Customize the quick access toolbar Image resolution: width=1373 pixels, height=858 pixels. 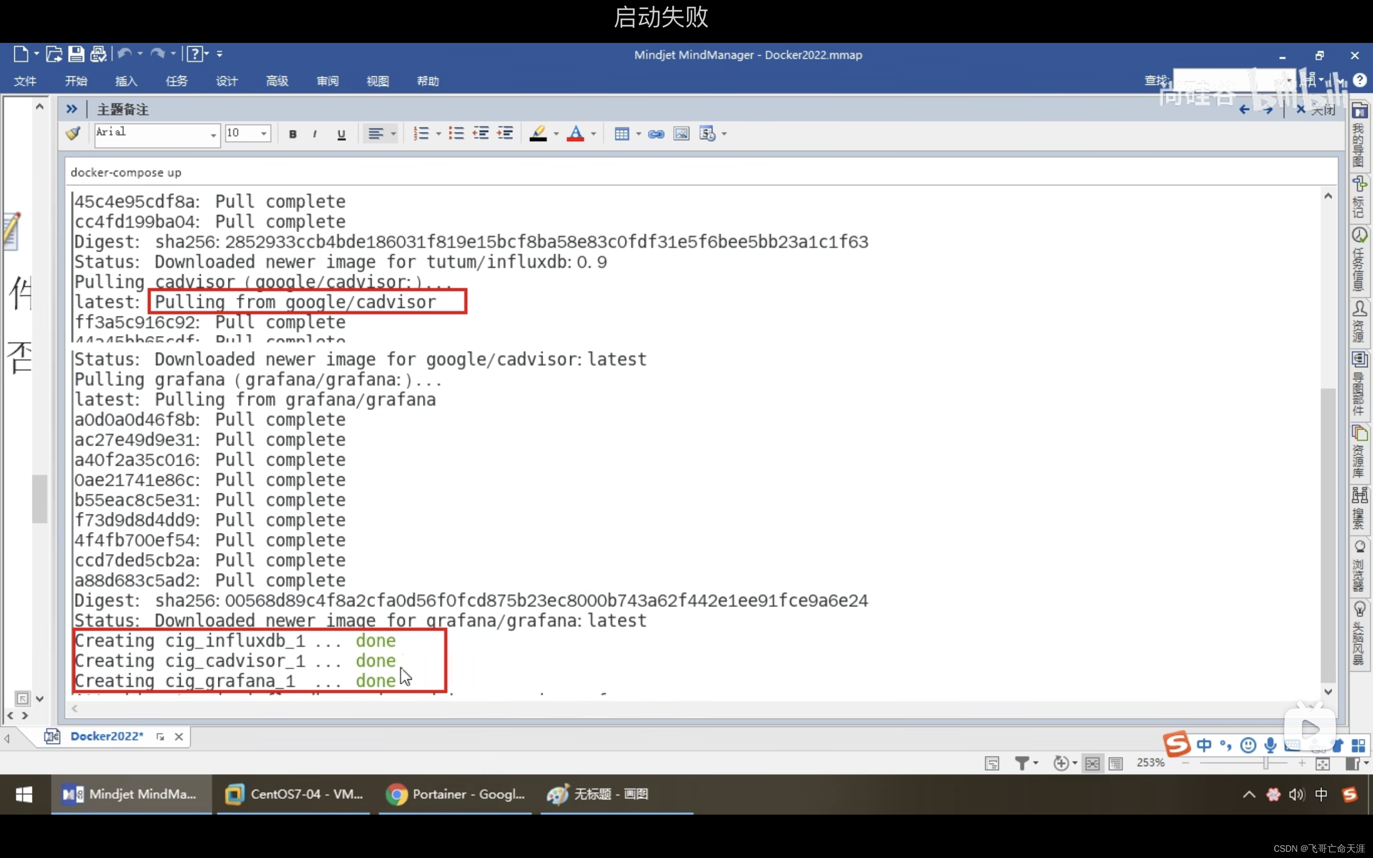[220, 54]
